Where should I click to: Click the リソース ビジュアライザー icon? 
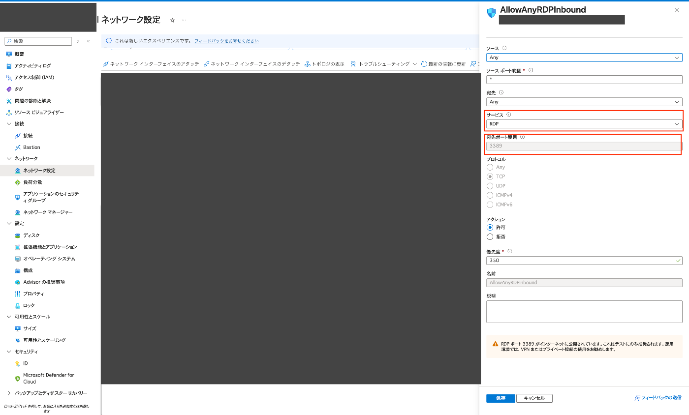9,113
